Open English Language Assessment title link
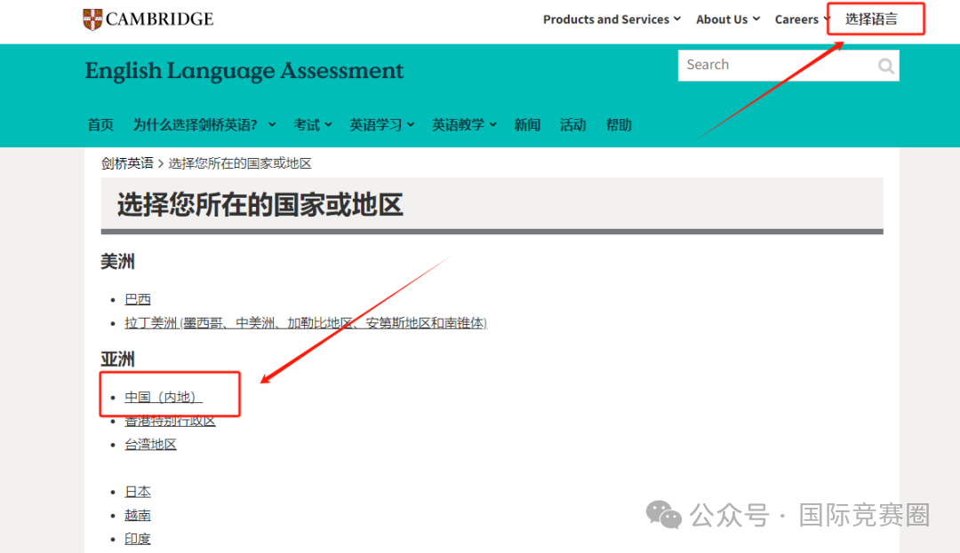 click(x=244, y=71)
